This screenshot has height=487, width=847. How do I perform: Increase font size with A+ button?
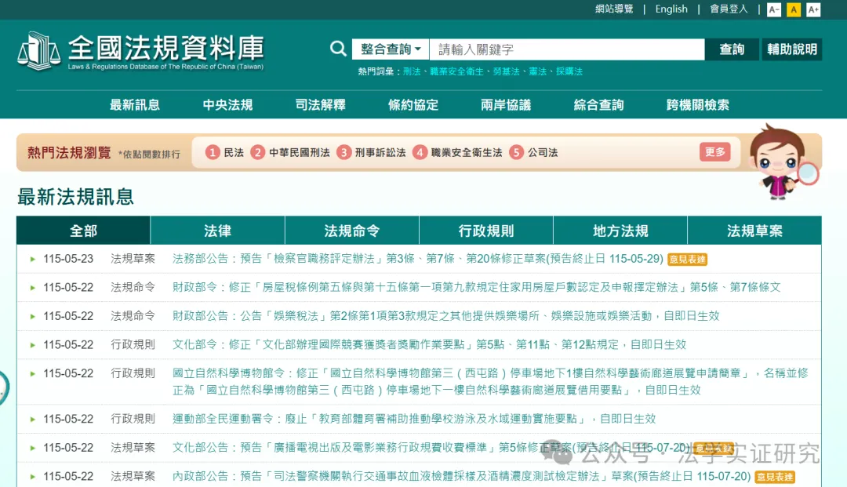coord(813,9)
